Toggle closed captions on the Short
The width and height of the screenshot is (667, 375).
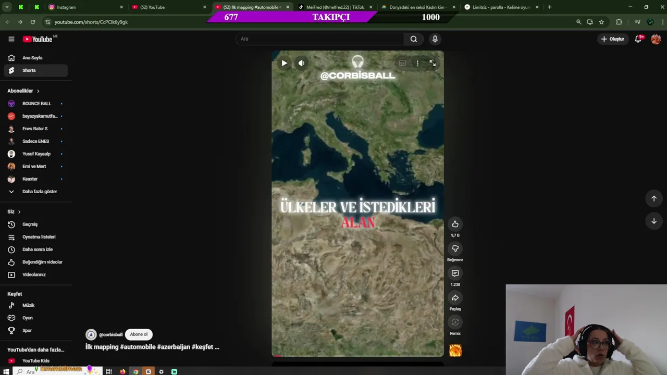point(403,63)
